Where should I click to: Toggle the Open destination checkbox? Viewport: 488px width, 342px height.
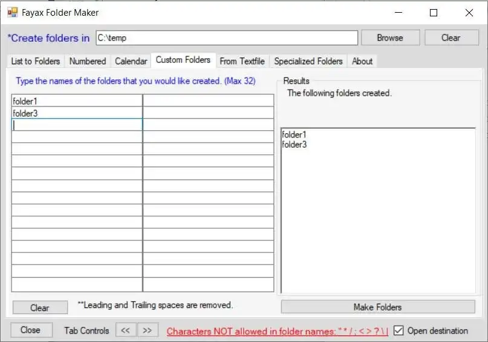pos(399,330)
